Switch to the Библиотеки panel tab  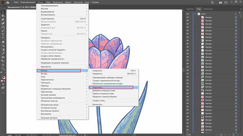208,9
